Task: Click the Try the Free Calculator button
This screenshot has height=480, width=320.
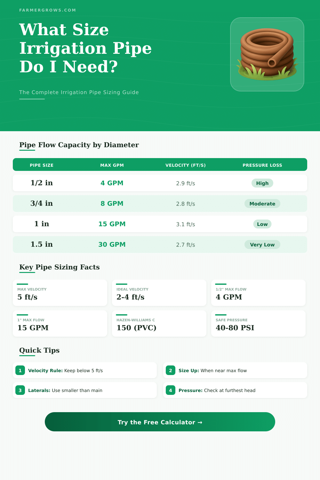Action: [x=160, y=422]
